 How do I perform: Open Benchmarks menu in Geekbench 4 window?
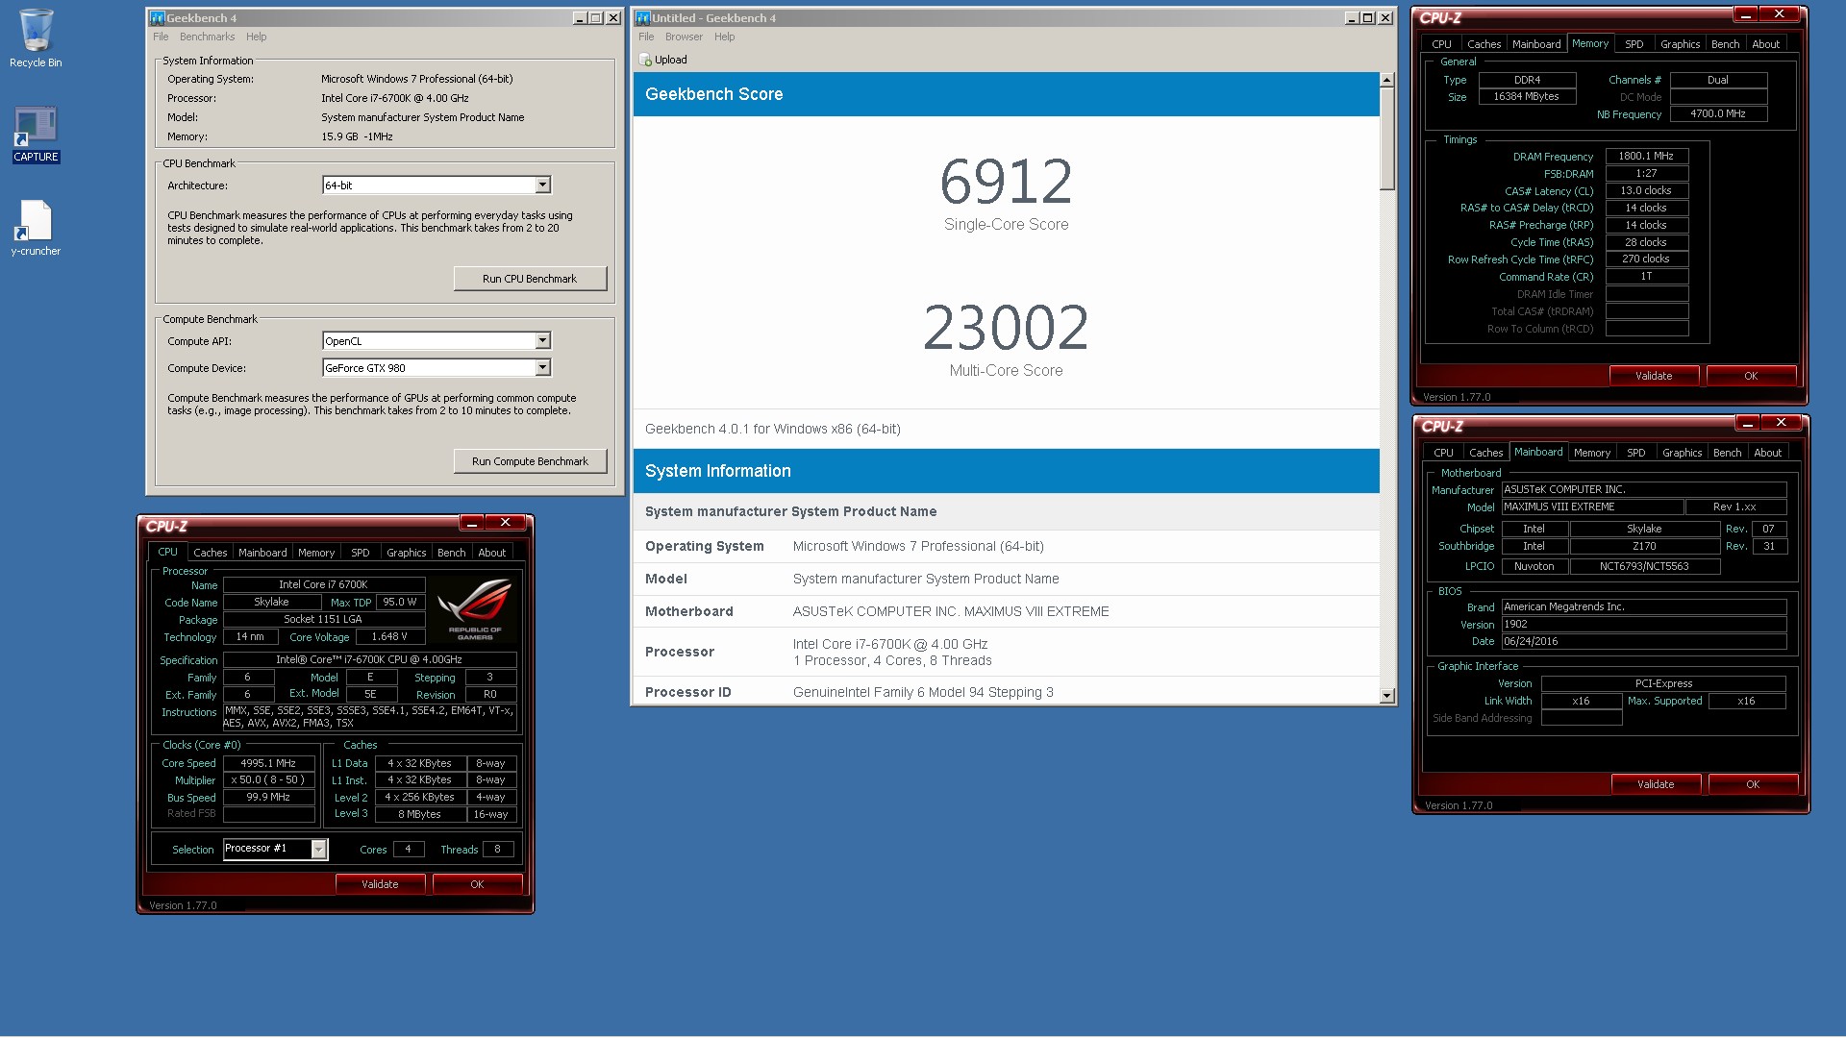click(207, 37)
